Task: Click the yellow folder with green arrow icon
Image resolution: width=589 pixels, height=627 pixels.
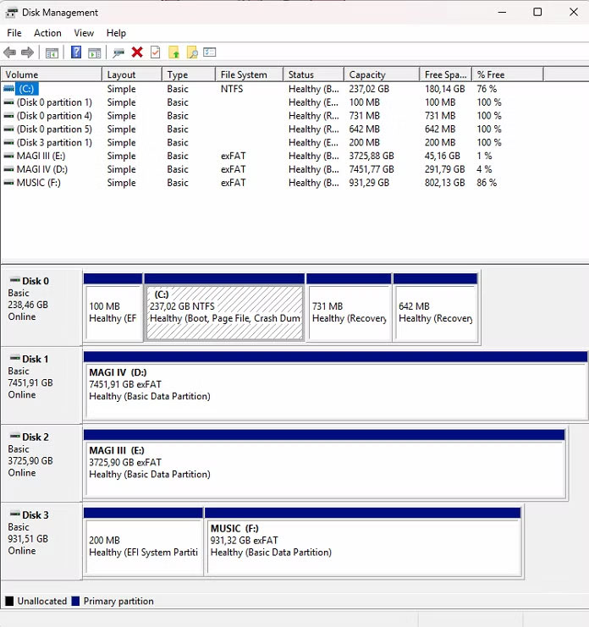Action: click(174, 52)
